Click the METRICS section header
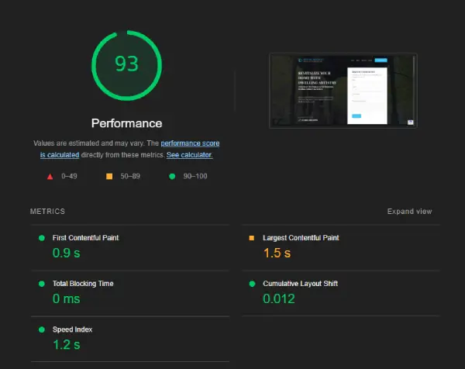The width and height of the screenshot is (465, 369). point(48,212)
